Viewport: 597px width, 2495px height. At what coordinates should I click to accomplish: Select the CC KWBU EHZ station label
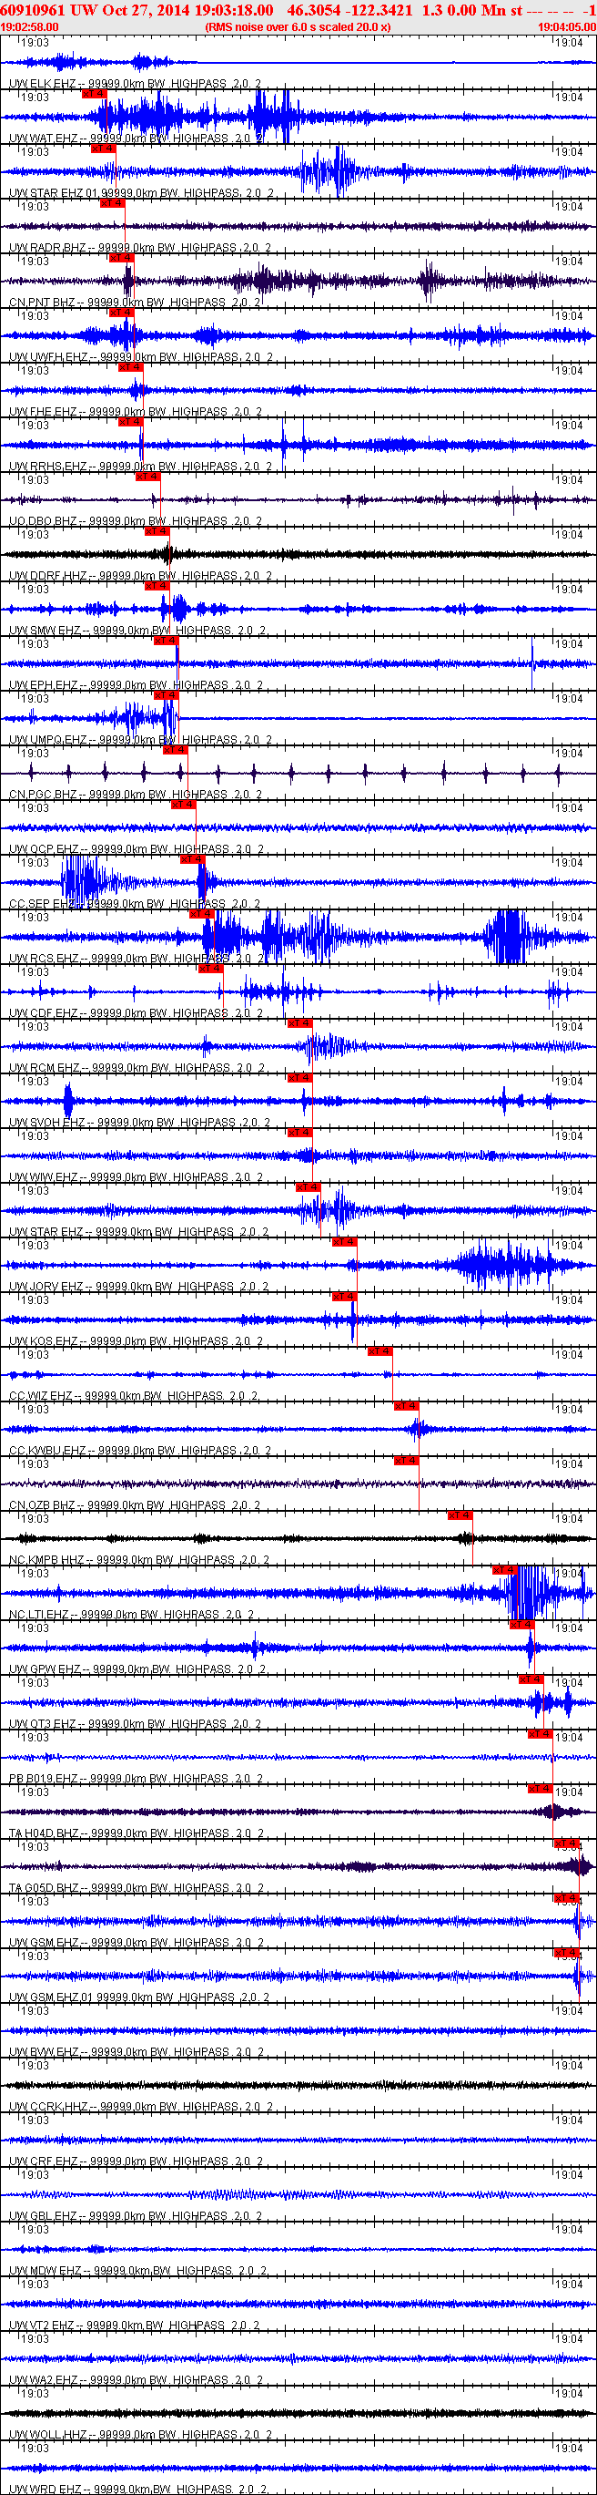tap(140, 1451)
